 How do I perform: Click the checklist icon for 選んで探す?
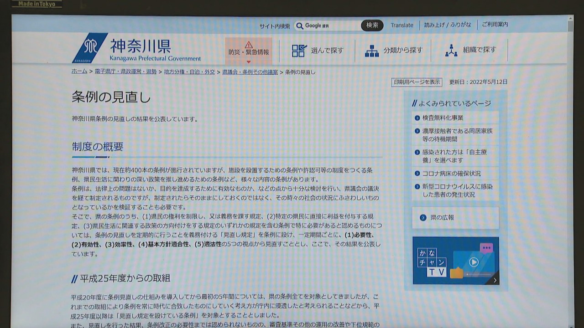pyautogui.click(x=299, y=51)
